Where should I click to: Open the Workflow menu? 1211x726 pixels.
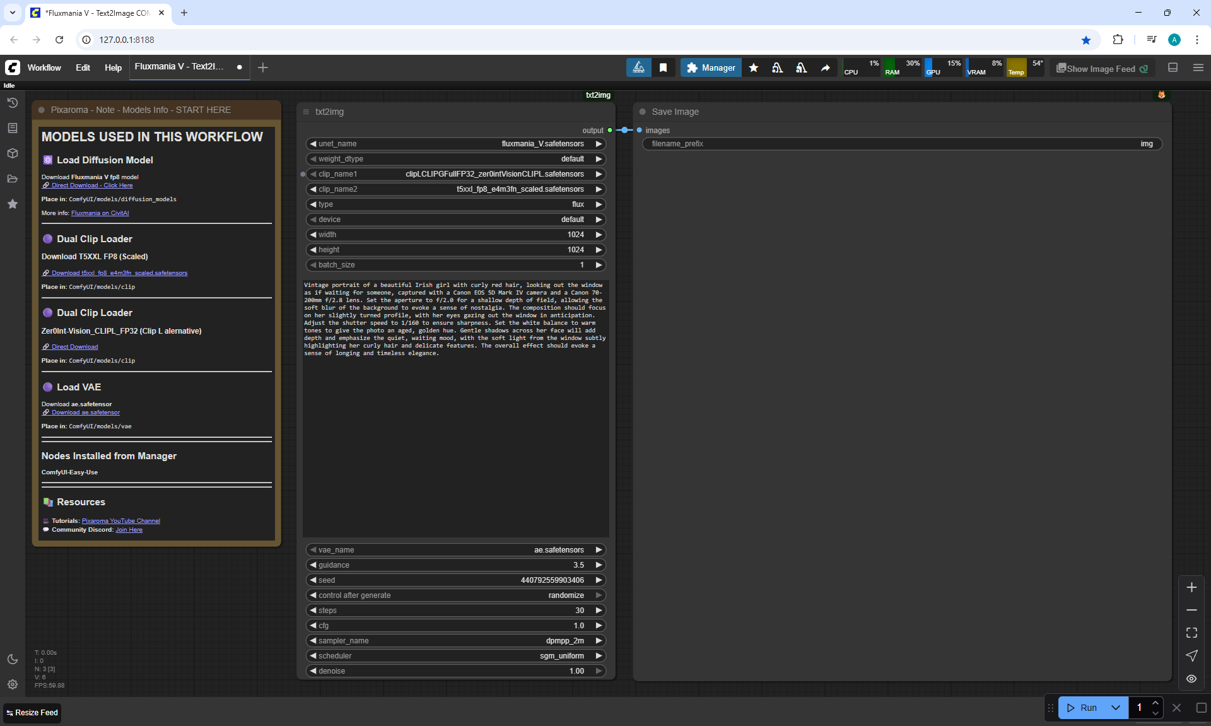click(x=44, y=67)
